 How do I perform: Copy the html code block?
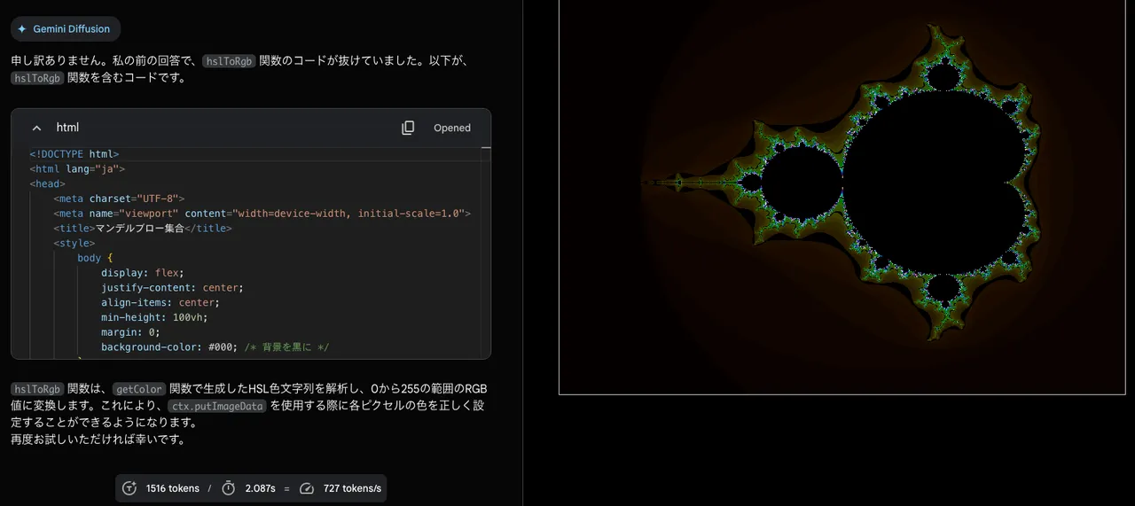coord(408,128)
